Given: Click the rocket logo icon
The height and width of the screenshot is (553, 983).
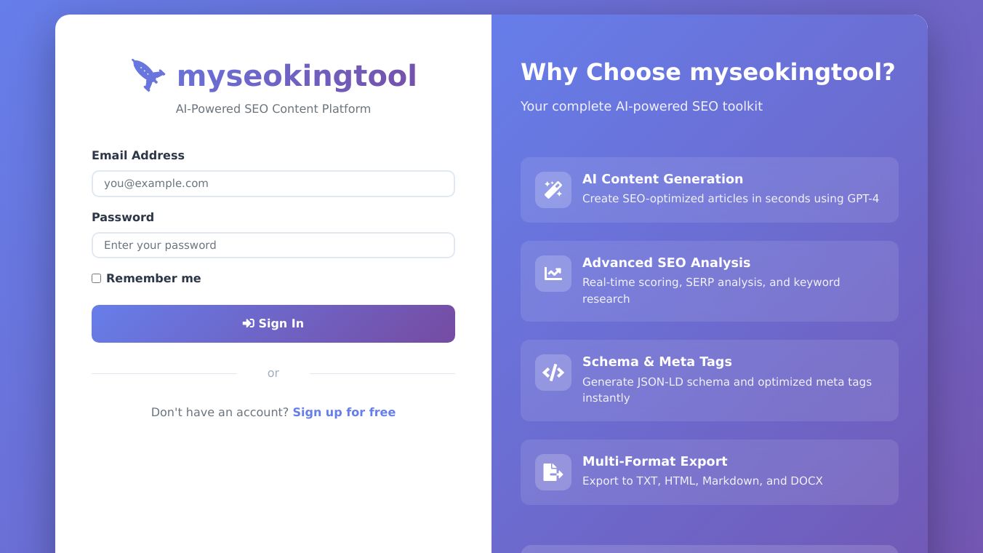Looking at the screenshot, I should (148, 75).
